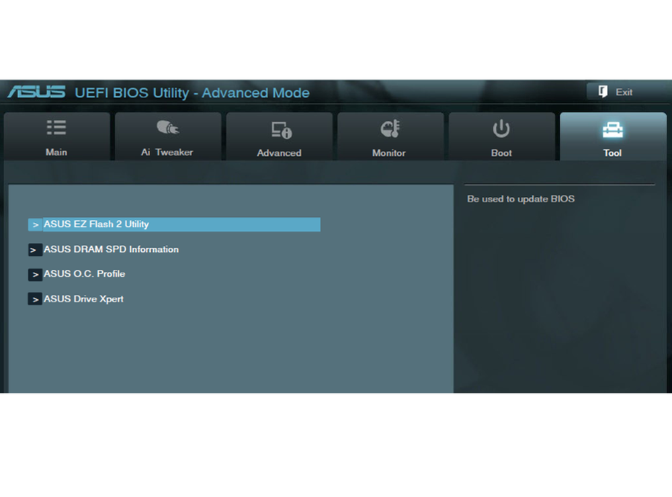Open the Main tab label
The image size is (672, 497).
(x=56, y=152)
